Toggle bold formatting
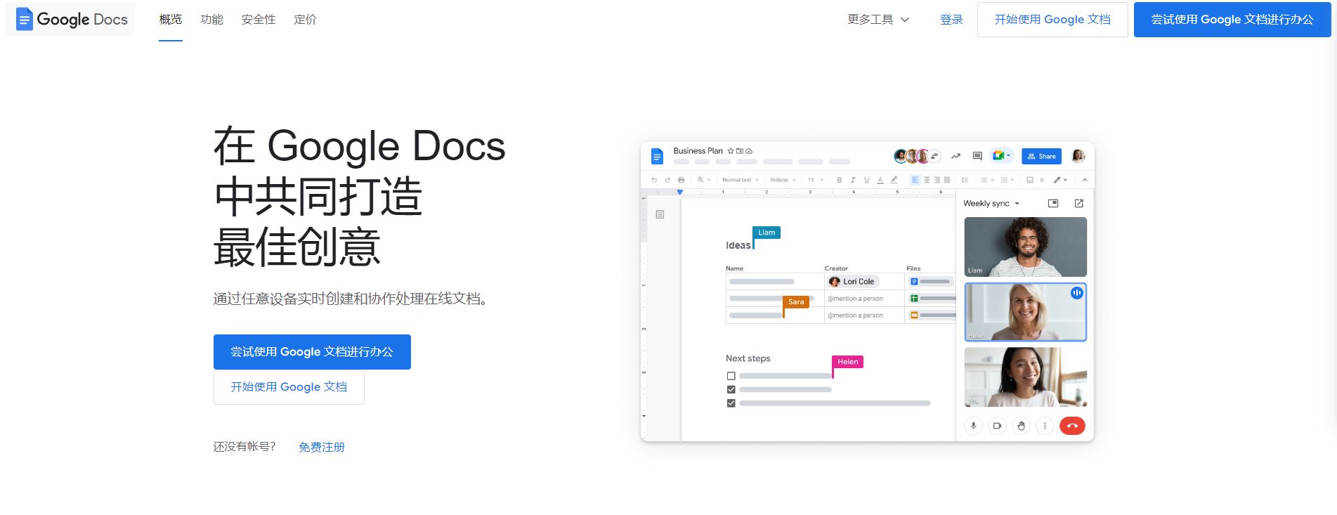 (x=840, y=180)
